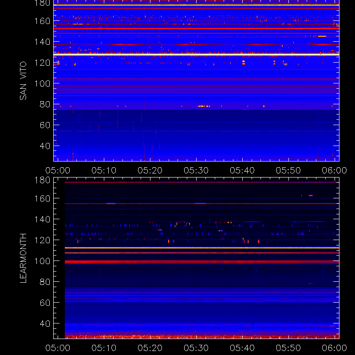The width and height of the screenshot is (355, 355).
Task: Choose Learmonth's 40 frequency label
Action: click(45, 323)
